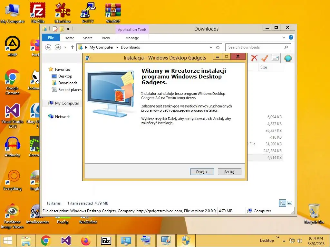
Task: Open the Google Chrome desktop shortcut
Action: 13,82
